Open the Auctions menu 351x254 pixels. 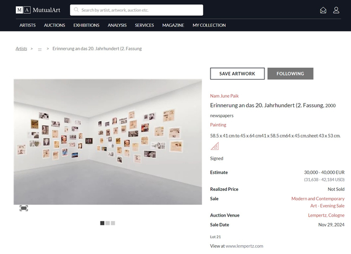tap(54, 25)
